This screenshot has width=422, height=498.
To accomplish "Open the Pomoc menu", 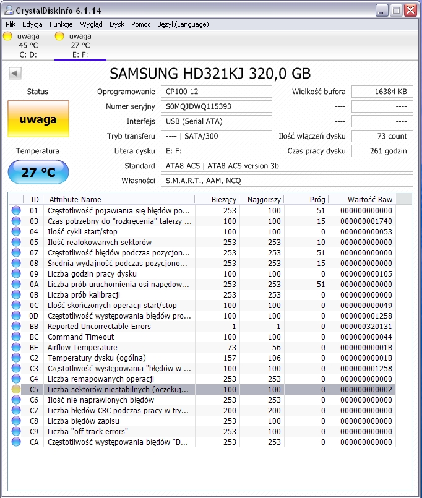I will click(141, 24).
